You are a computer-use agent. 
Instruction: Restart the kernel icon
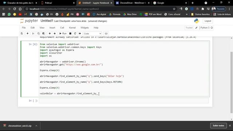[75, 33]
